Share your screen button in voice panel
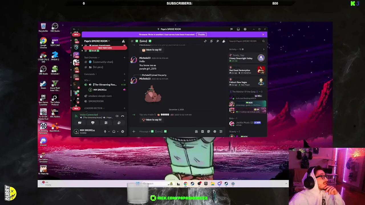The image size is (365, 205). click(x=93, y=123)
